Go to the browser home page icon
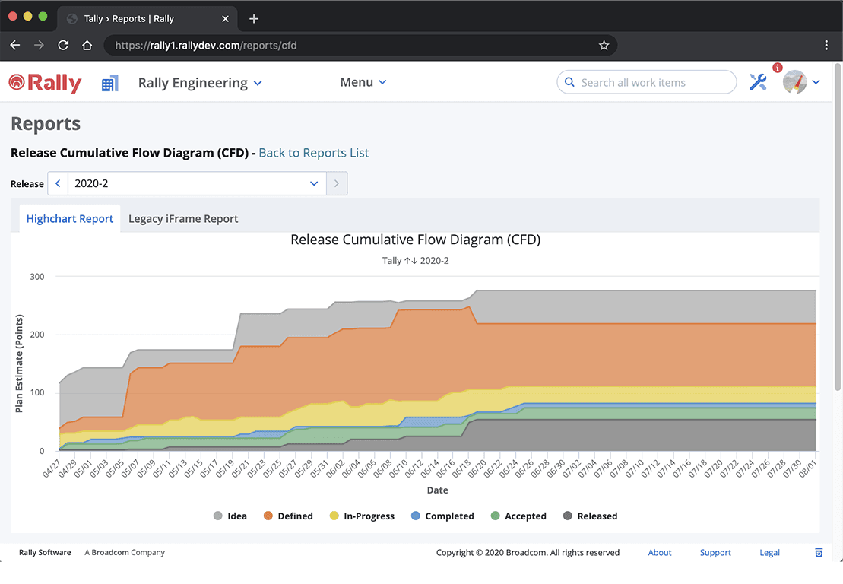Image resolution: width=843 pixels, height=584 pixels. point(87,46)
